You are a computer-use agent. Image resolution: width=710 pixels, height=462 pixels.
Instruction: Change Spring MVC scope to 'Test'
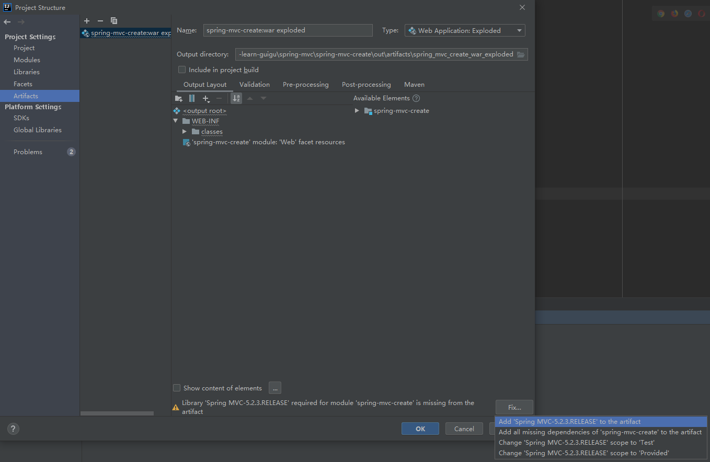[x=601, y=443]
